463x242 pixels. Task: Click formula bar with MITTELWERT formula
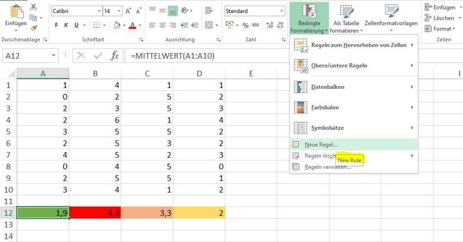(207, 55)
